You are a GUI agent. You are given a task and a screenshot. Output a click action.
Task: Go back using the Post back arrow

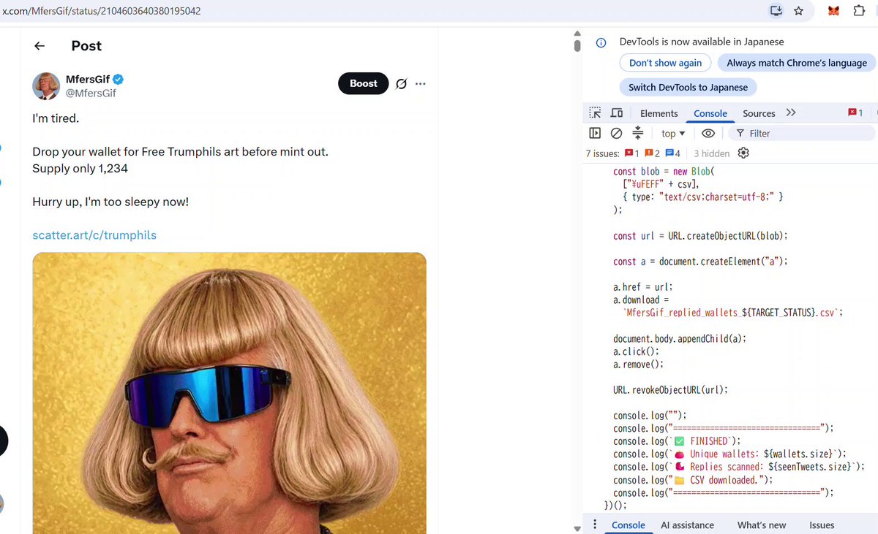pos(40,46)
